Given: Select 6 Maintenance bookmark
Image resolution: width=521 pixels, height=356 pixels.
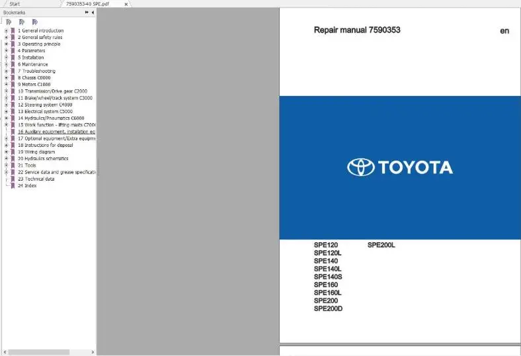Looking at the screenshot, I should coord(32,64).
